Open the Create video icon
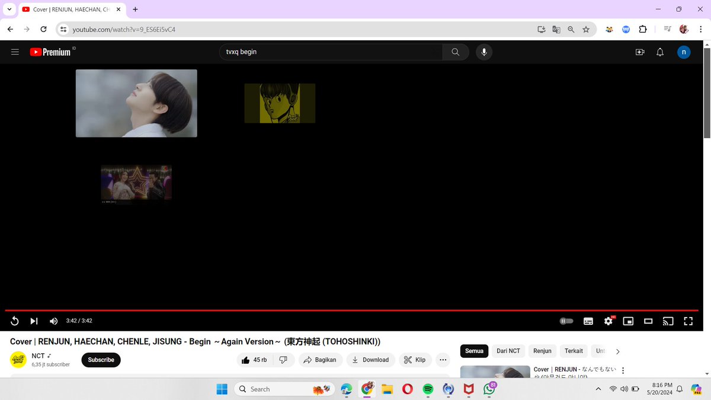The height and width of the screenshot is (400, 711). [640, 52]
